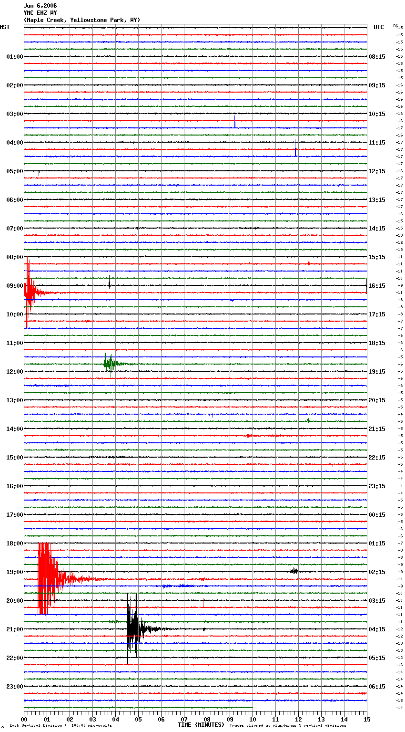The width and height of the screenshot is (405, 732).
Task: Click the "10:15" UTC time label
Action: (x=377, y=114)
